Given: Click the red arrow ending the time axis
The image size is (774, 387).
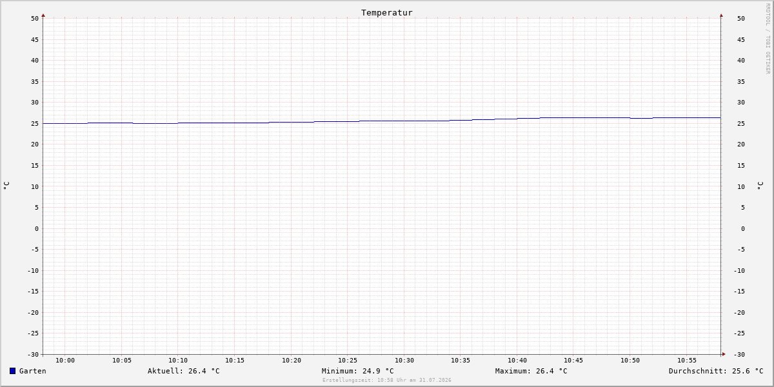Looking at the screenshot, I should click(x=724, y=353).
